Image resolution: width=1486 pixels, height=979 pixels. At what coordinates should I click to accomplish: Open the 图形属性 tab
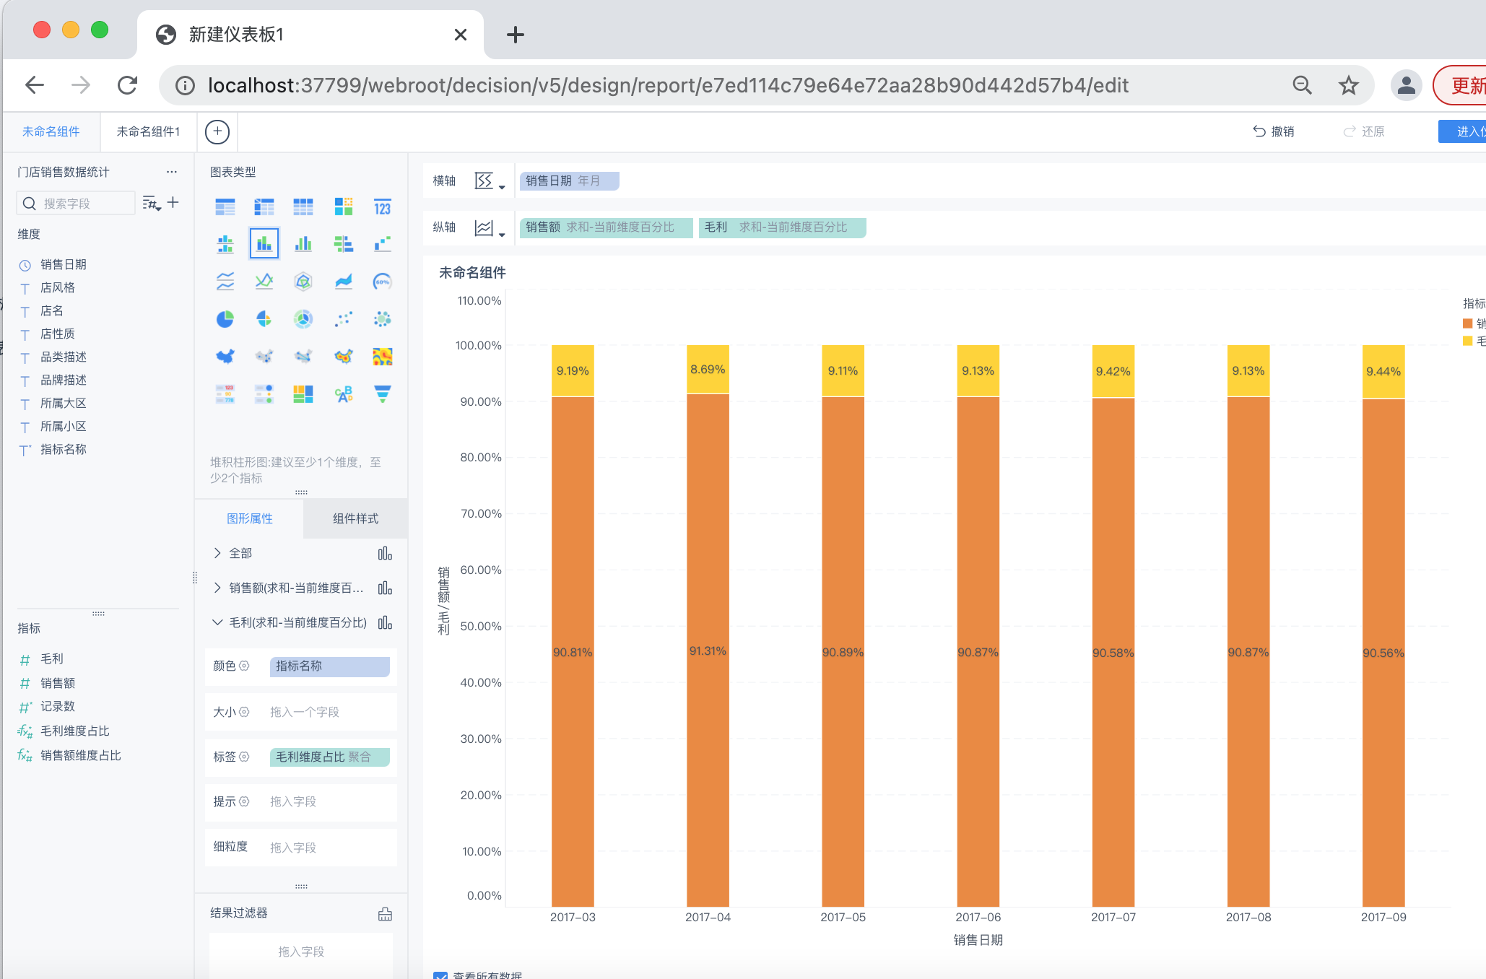pos(250,518)
